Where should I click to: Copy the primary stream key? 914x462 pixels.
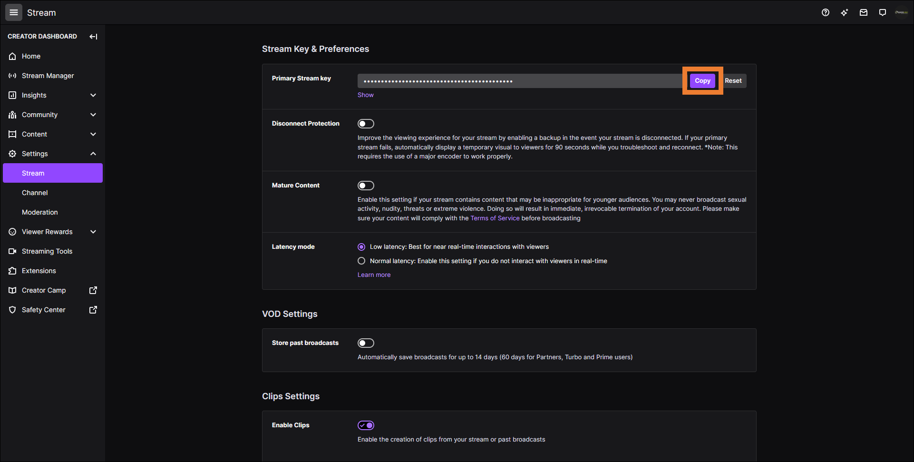pos(702,81)
